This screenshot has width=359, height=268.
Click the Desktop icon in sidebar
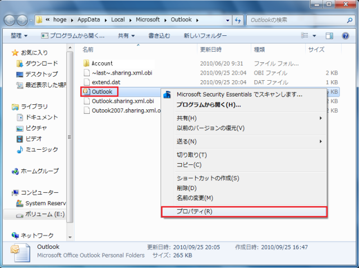[20, 75]
